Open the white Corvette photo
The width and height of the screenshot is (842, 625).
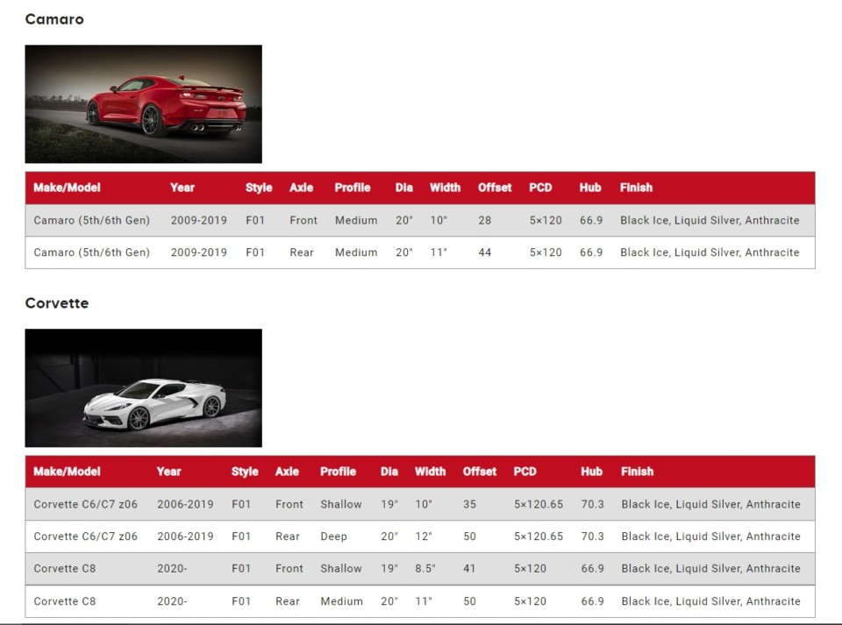click(143, 387)
